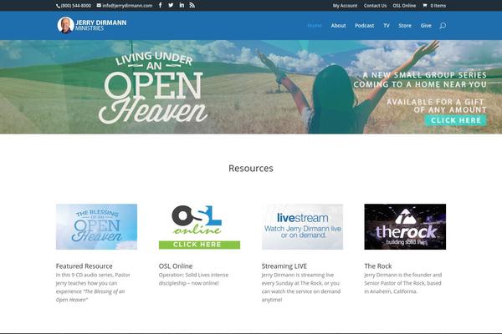Click the 'In this 9 CD audio series' description
This screenshot has width=502, height=334.
pyautogui.click(x=93, y=287)
